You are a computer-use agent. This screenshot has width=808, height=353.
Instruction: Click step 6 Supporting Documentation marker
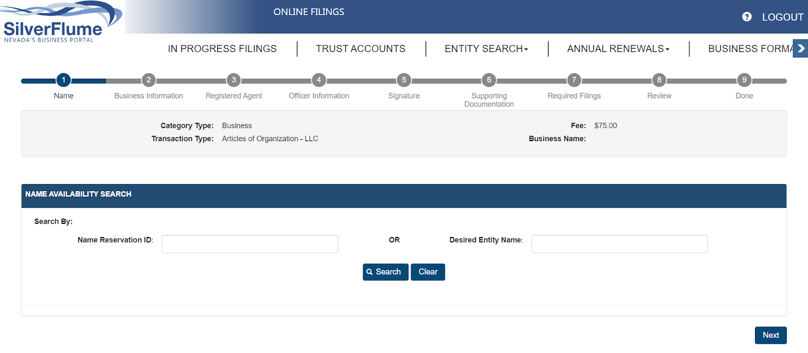[x=489, y=80]
